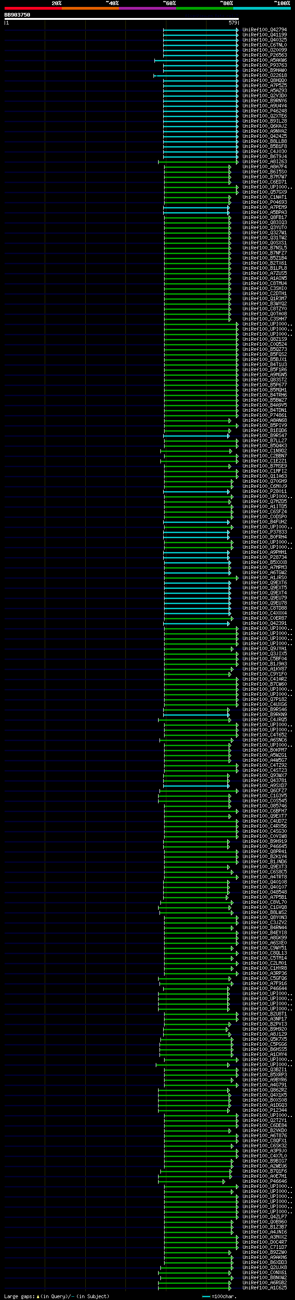Open hit UniRef100_Q42794
The height and width of the screenshot is (1300, 295).
264,30
